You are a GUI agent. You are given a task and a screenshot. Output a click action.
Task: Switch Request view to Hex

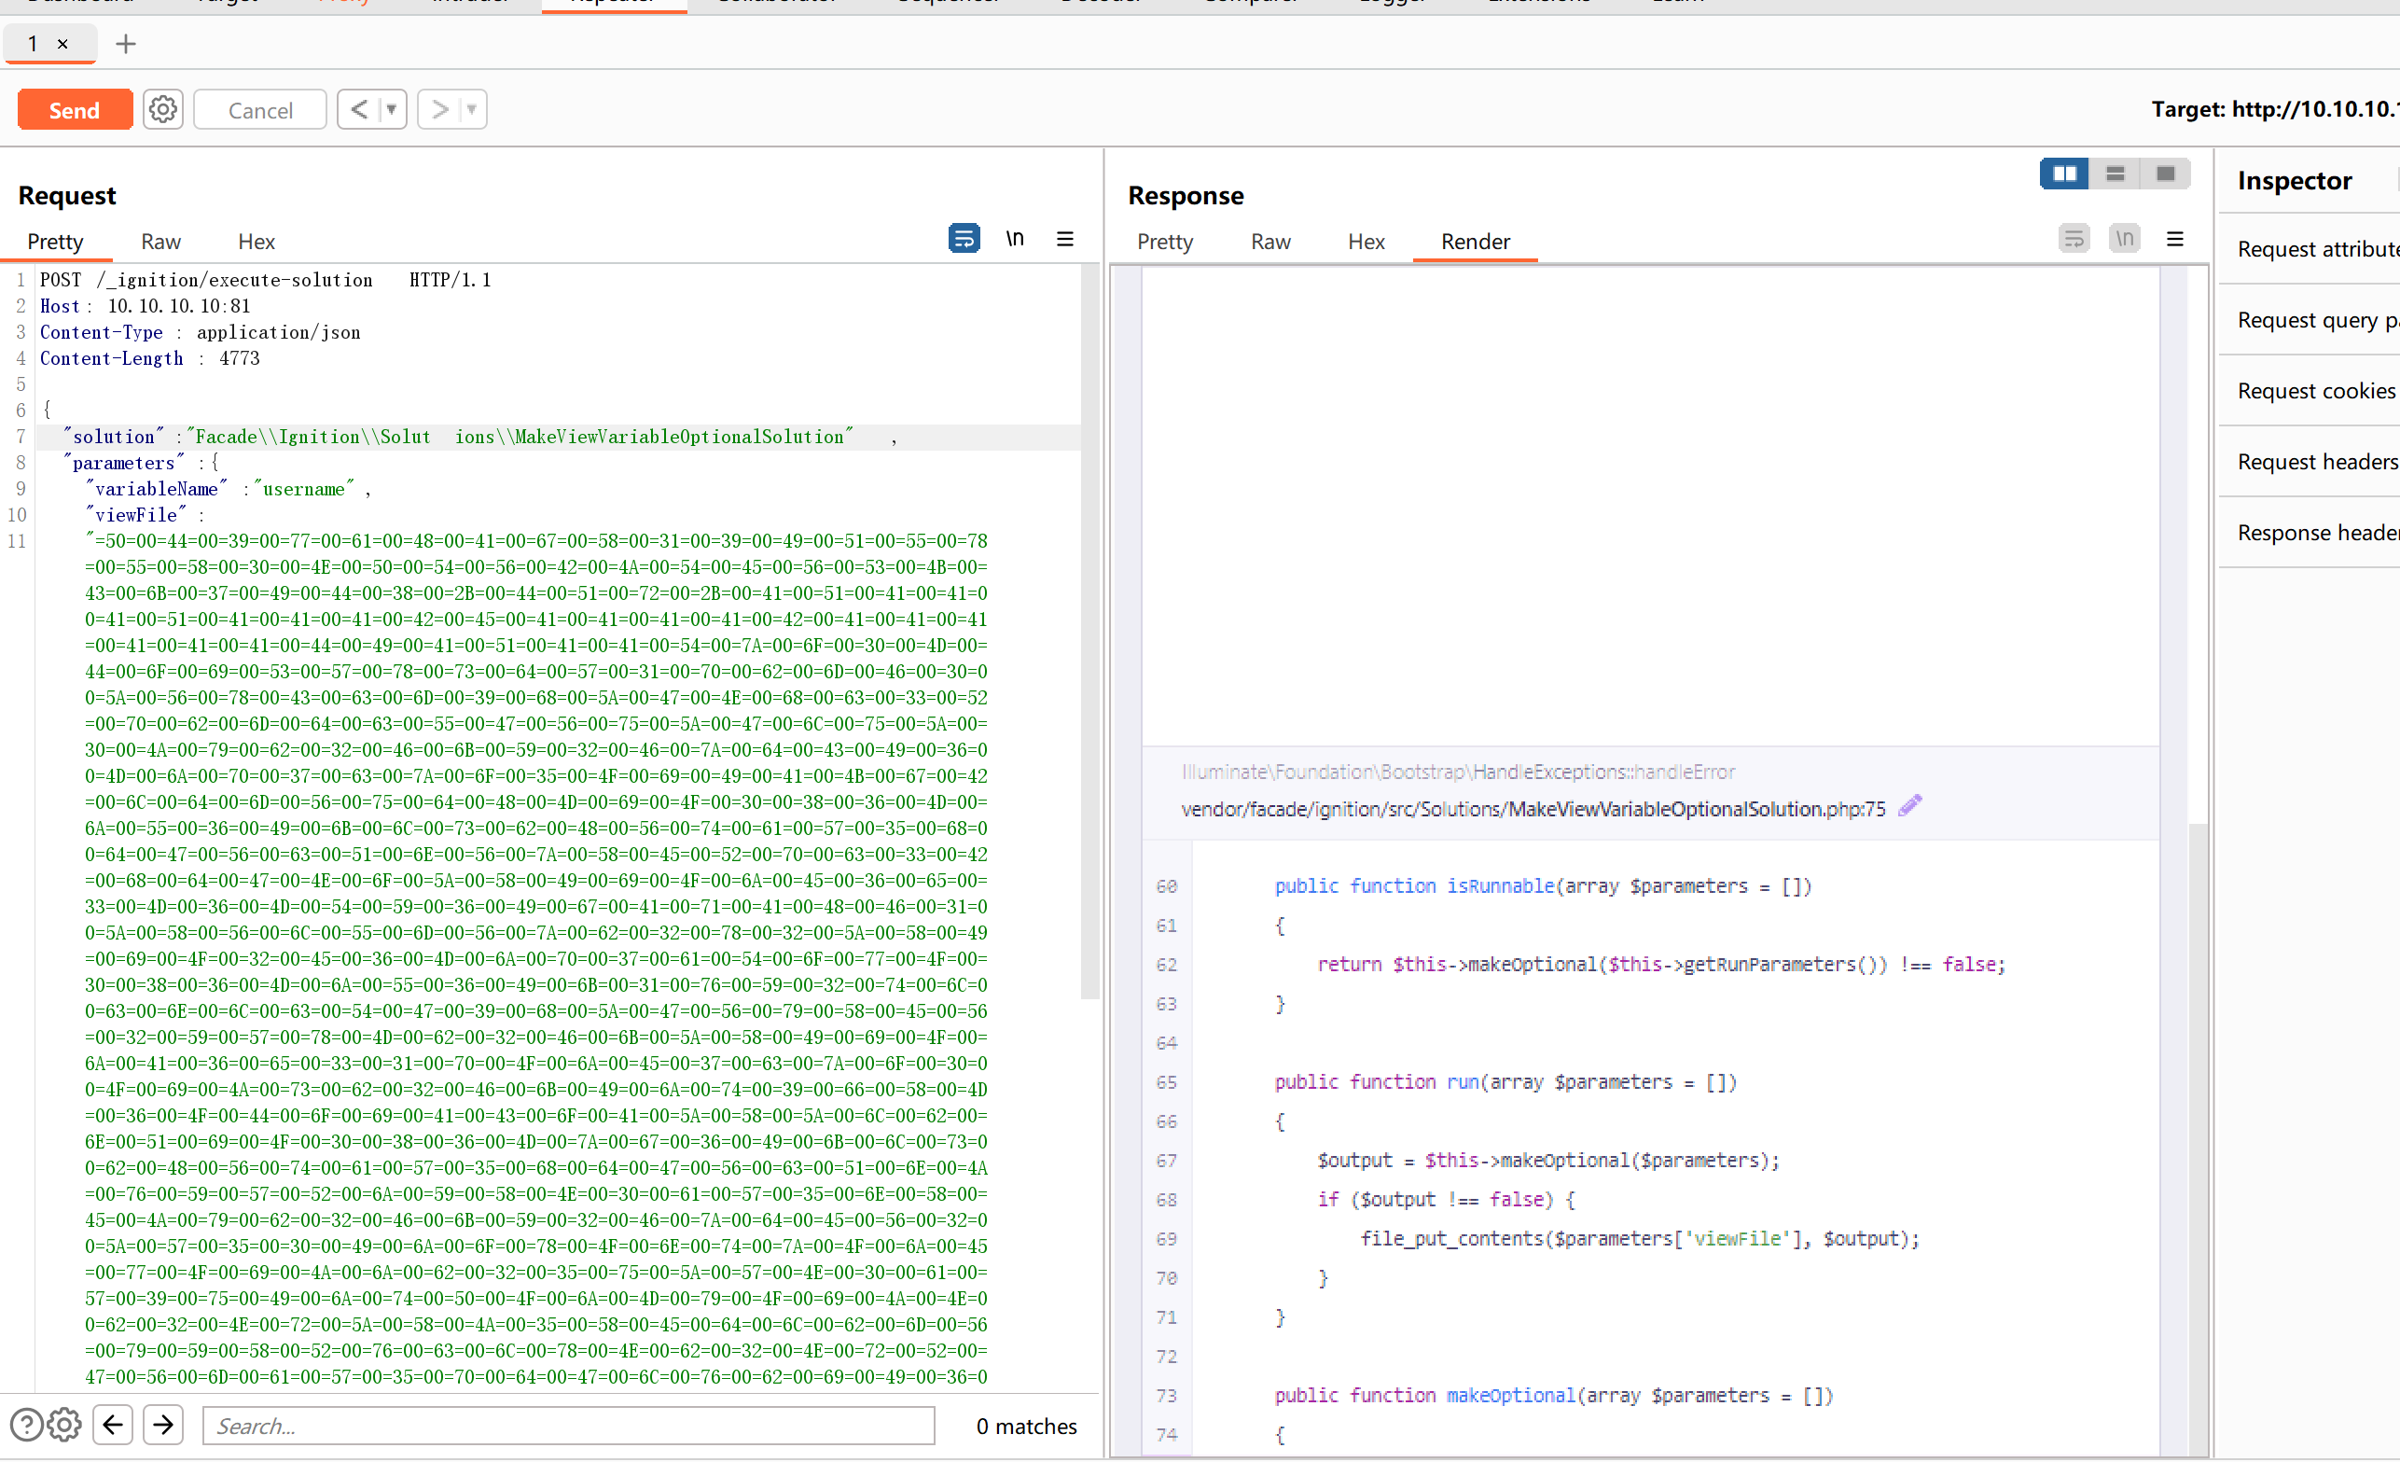[x=257, y=242]
